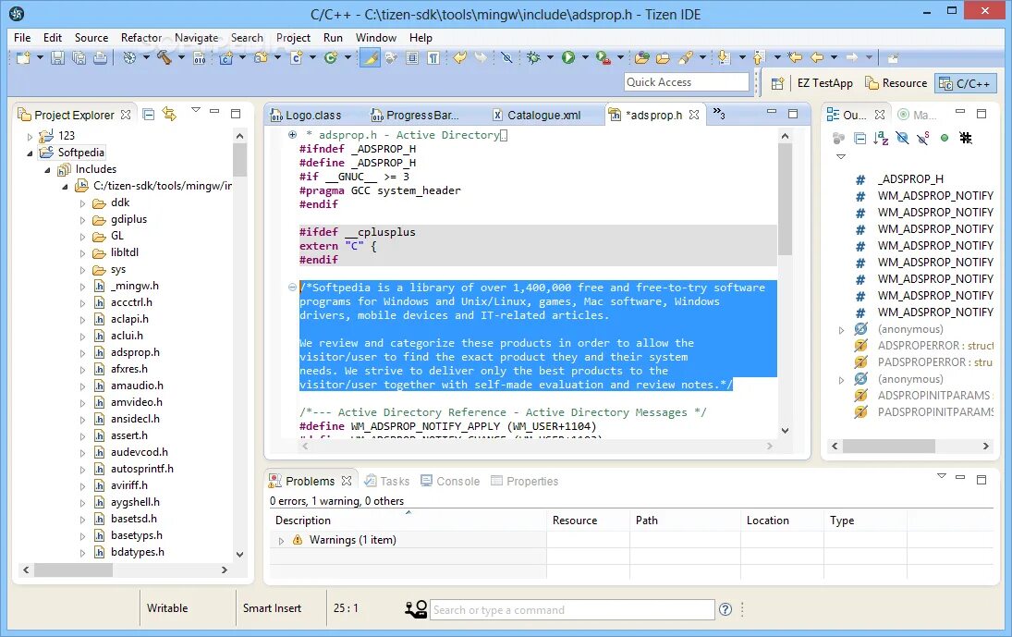Click the Quick Access input field

coord(686,82)
